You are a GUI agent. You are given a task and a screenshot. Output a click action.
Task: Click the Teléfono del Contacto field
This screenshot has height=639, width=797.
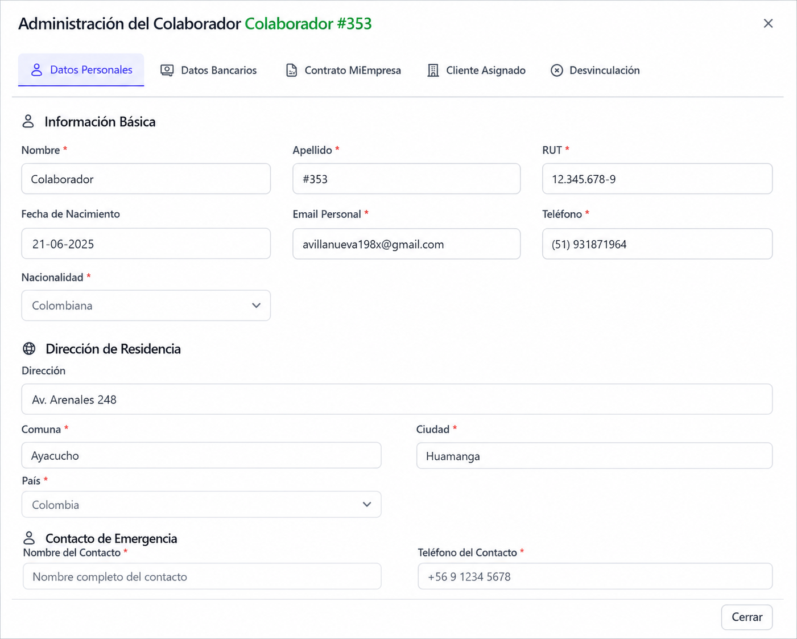[x=595, y=576]
